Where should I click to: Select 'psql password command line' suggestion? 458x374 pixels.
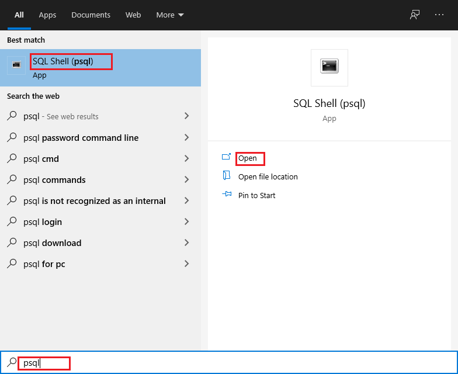100,137
